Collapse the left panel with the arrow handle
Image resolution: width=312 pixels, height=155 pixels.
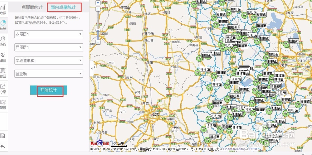[91, 68]
